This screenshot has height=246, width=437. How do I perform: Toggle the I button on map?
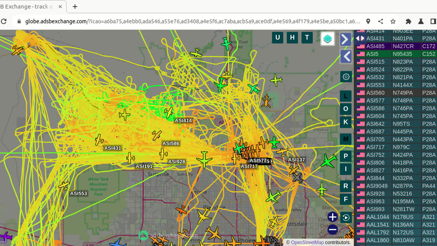[346, 169]
